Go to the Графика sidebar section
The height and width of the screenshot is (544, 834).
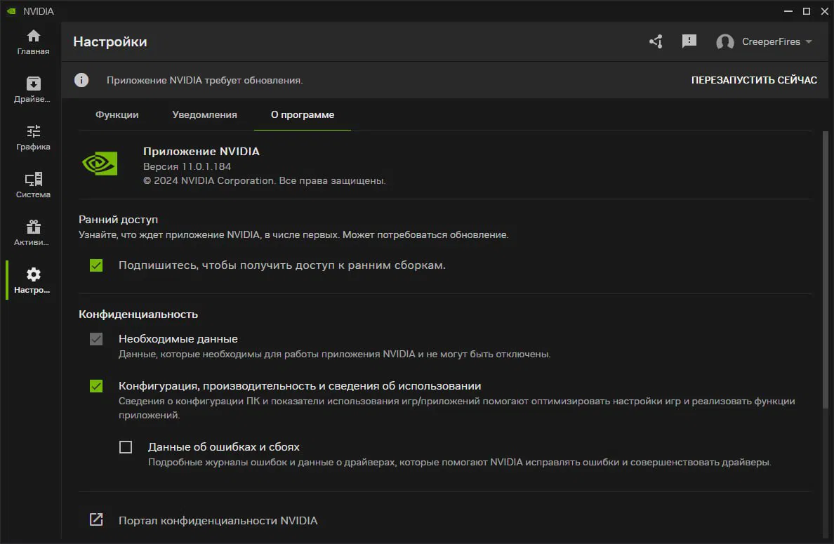click(x=33, y=138)
